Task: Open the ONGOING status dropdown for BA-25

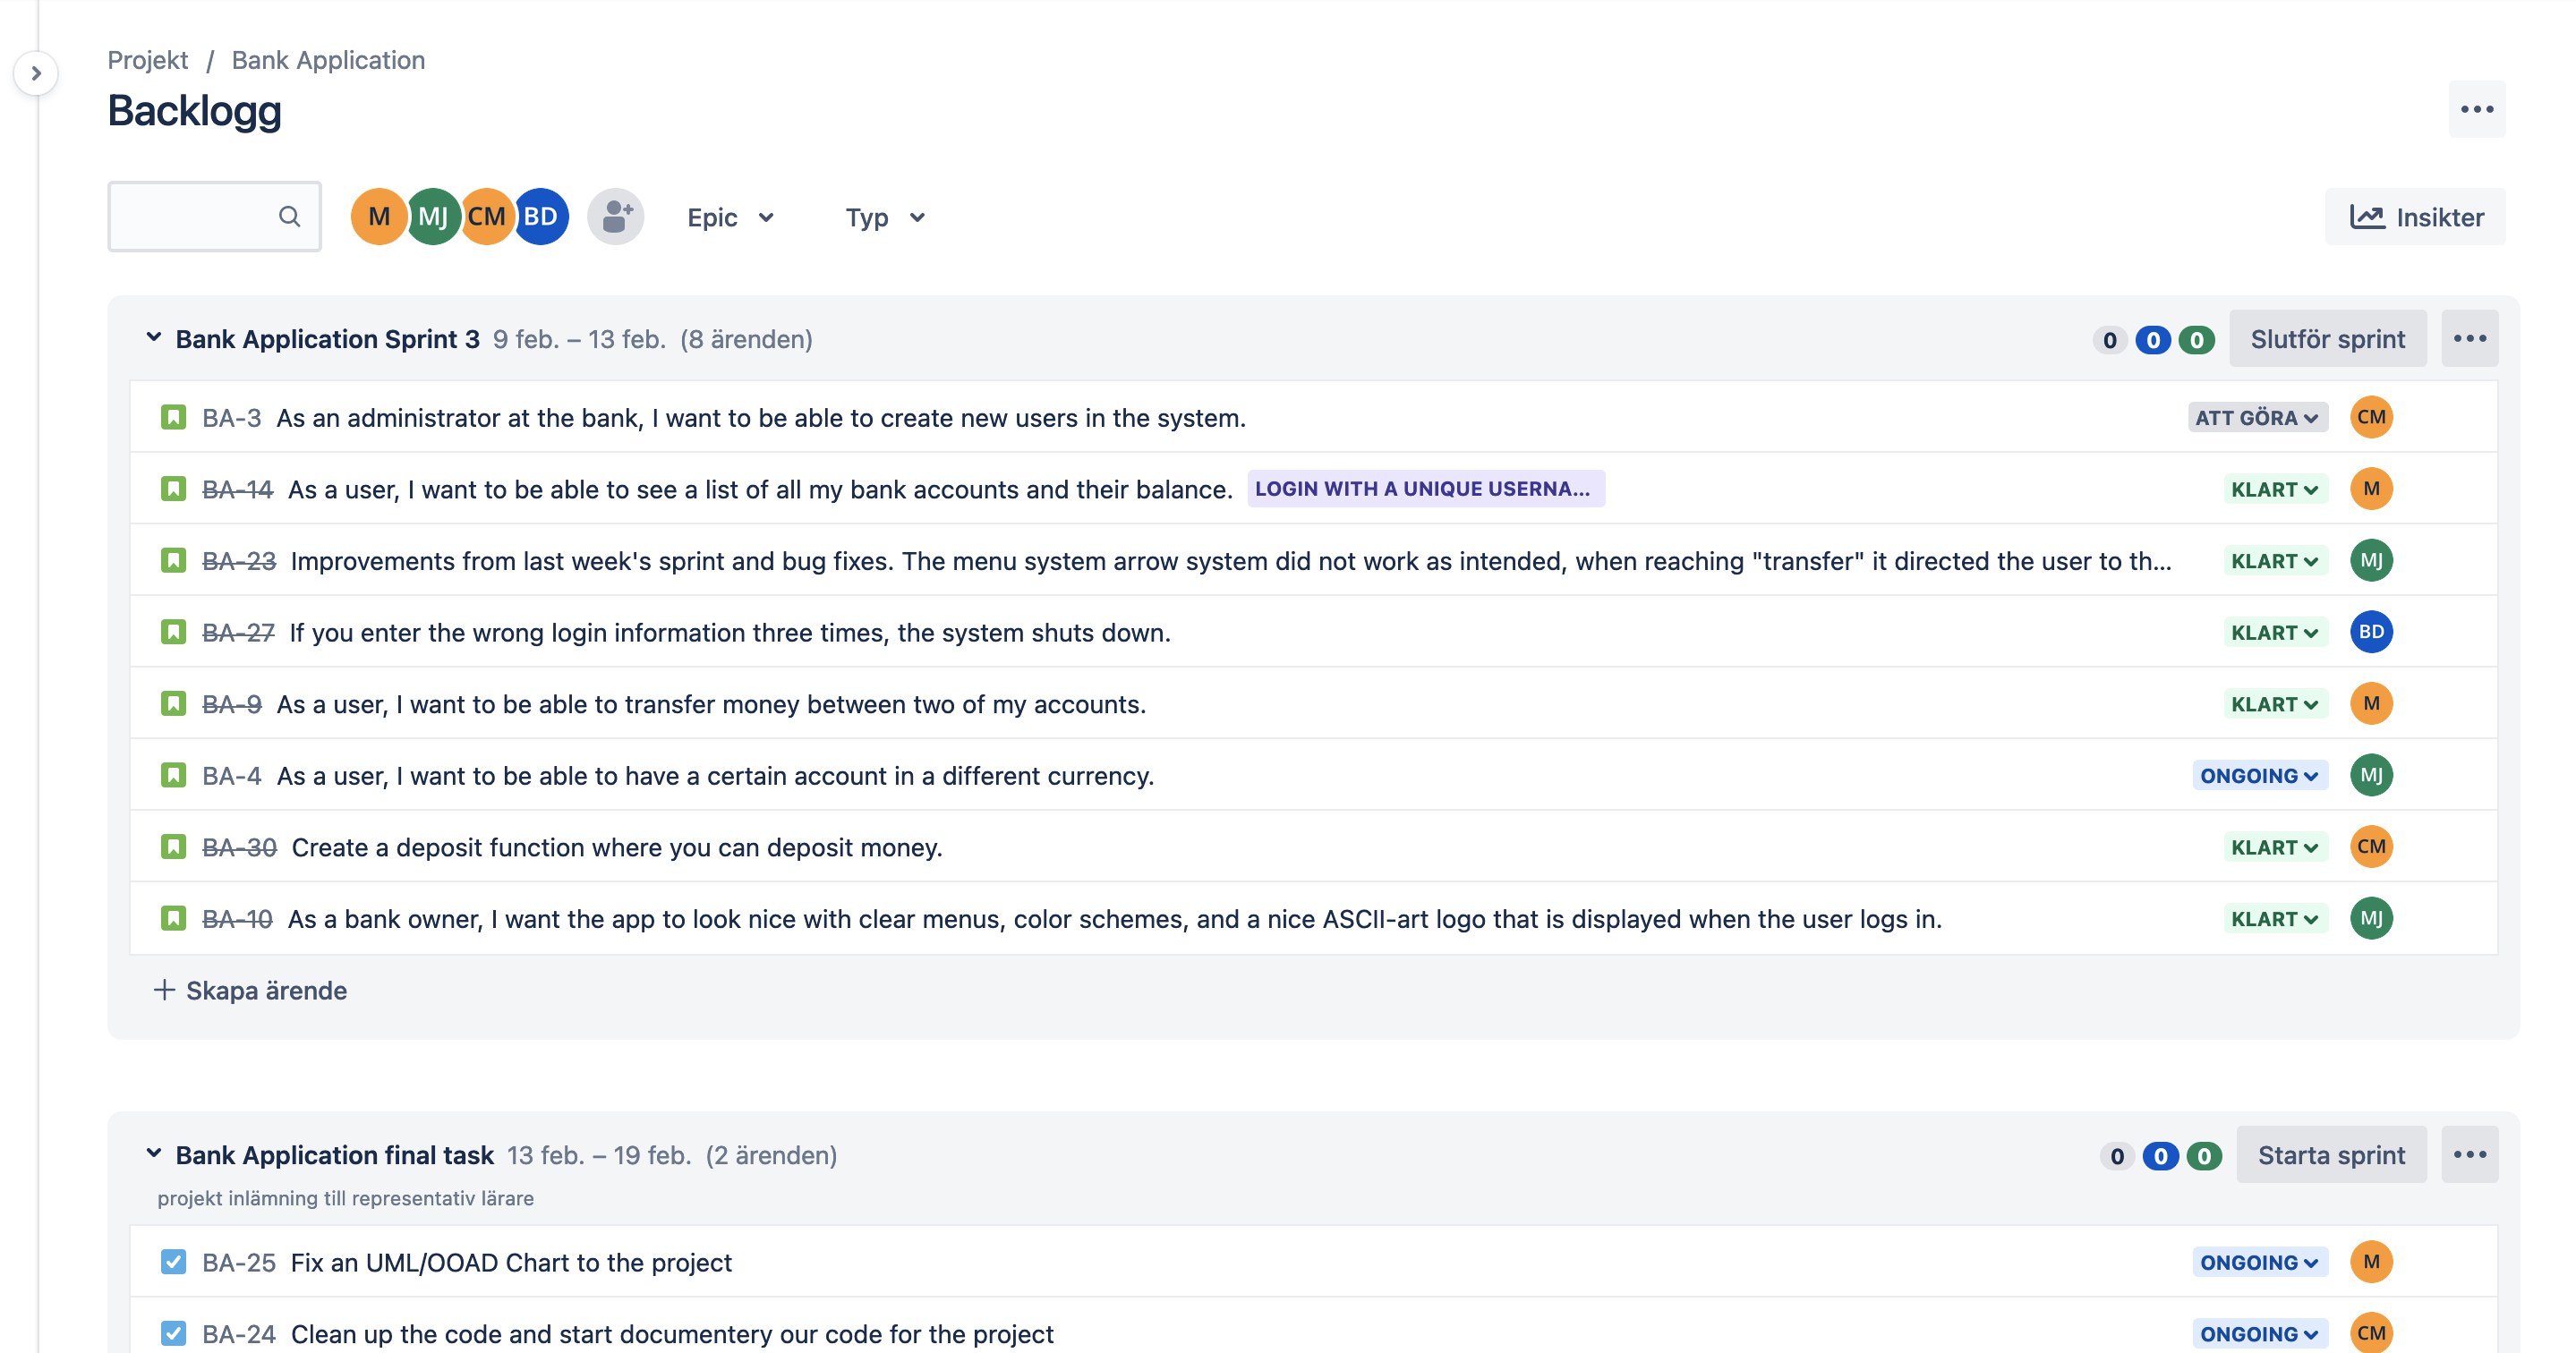Action: click(x=2260, y=1263)
